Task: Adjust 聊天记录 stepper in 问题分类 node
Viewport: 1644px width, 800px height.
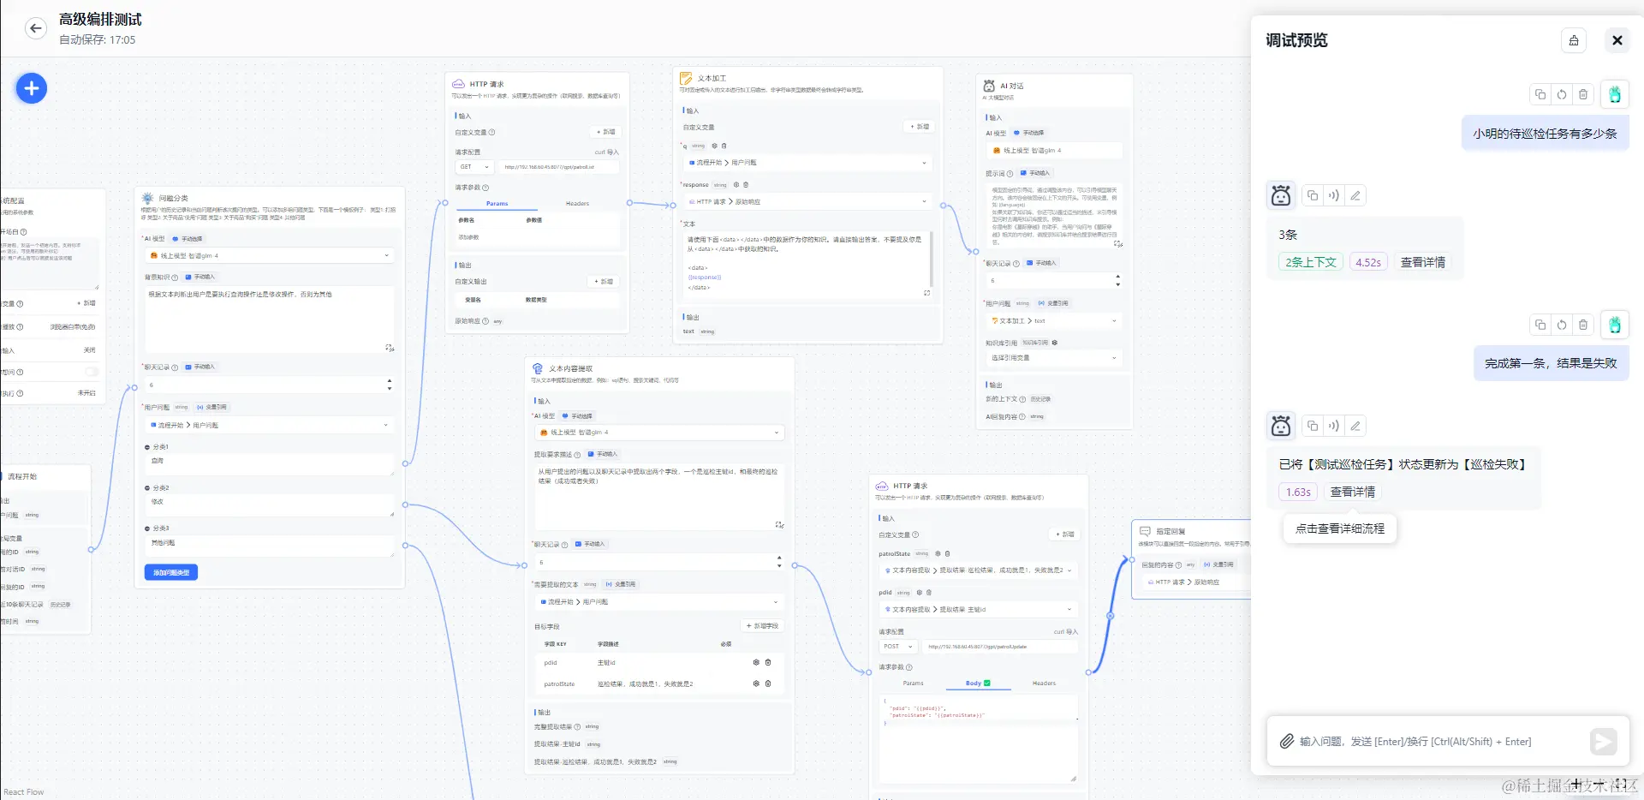Action: (x=390, y=385)
